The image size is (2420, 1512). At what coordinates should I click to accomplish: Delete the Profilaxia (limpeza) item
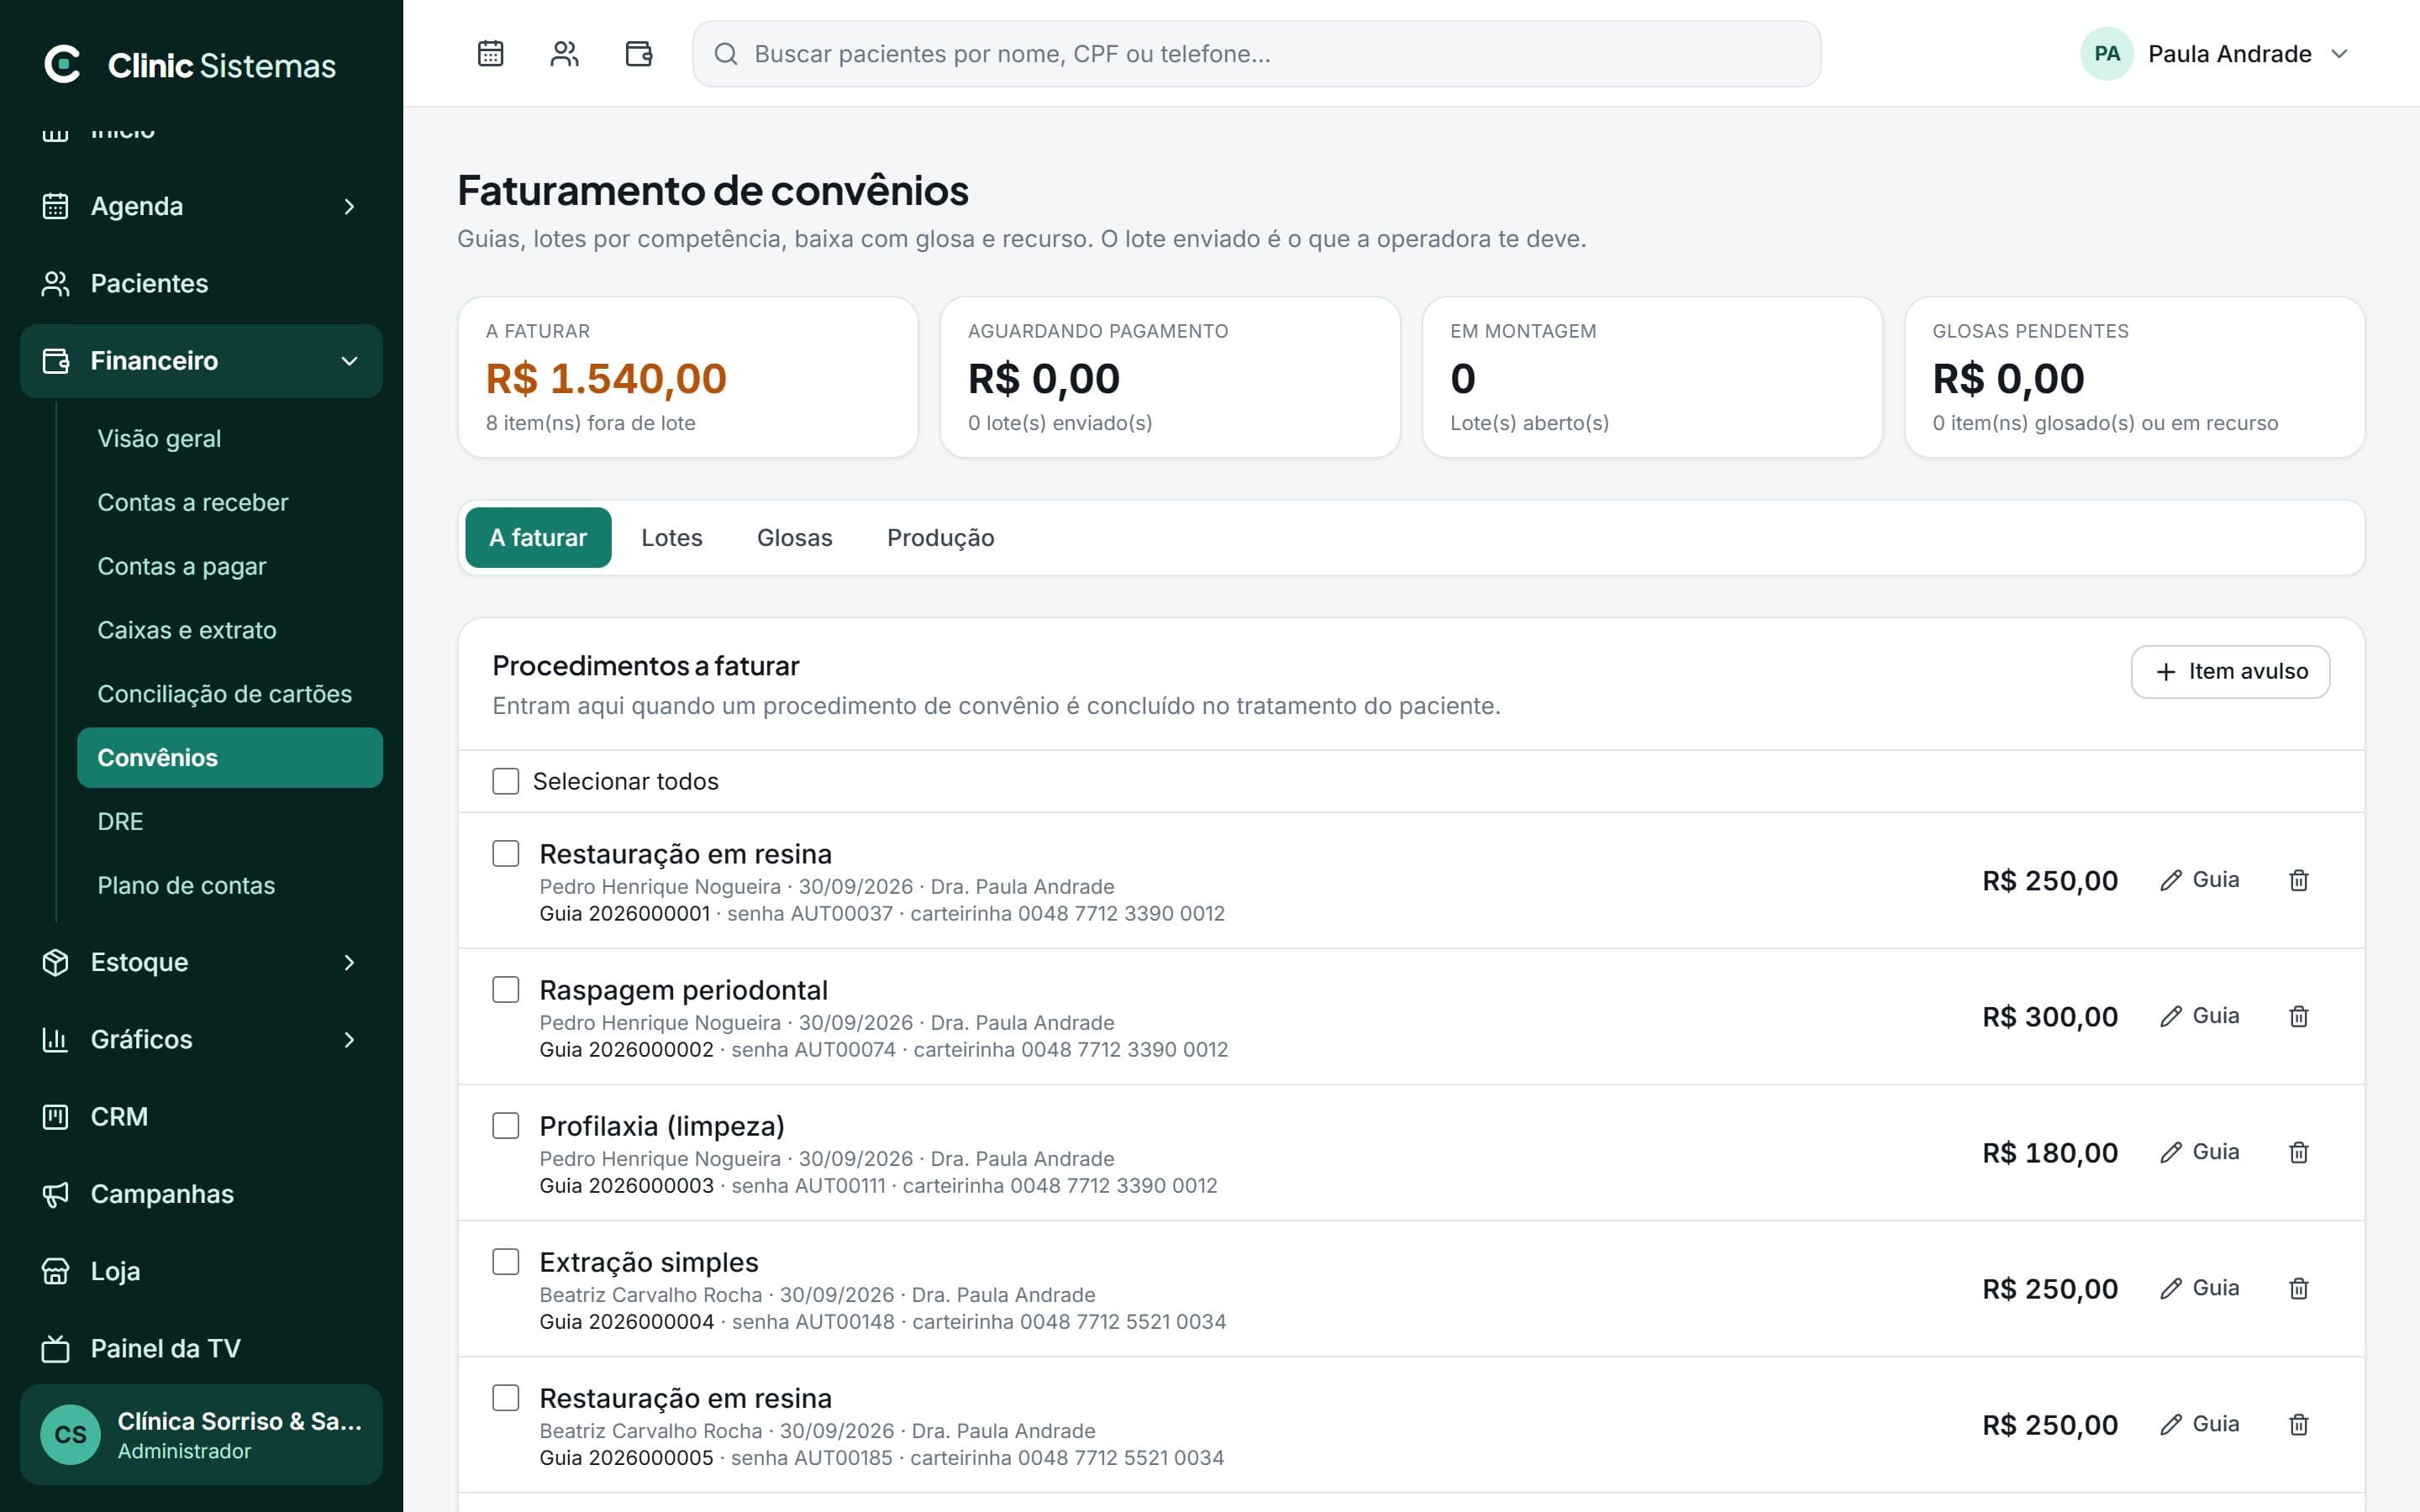pyautogui.click(x=2299, y=1152)
